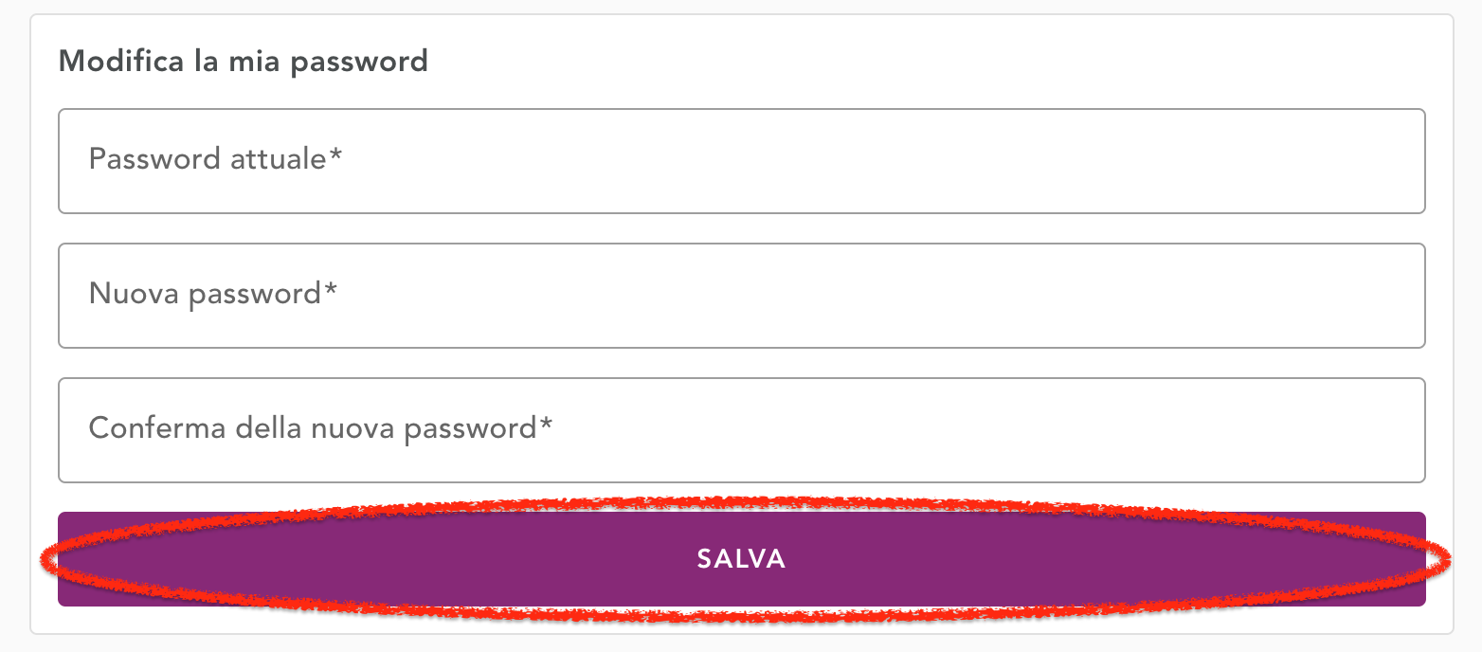Click the field above Nuova password
This screenshot has height=652, width=1482.
coord(741,161)
